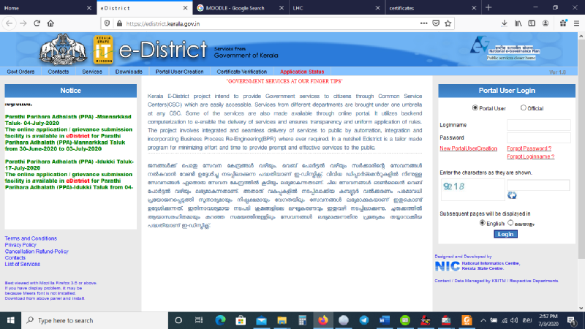Image resolution: width=585 pixels, height=329 pixels.
Task: Switch to MOODLE Google Search tab
Action: [x=241, y=7]
